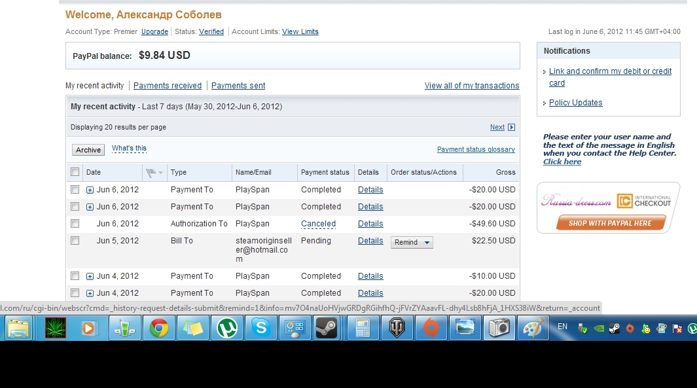Switch to Google Chrome in the taskbar

coord(158,328)
